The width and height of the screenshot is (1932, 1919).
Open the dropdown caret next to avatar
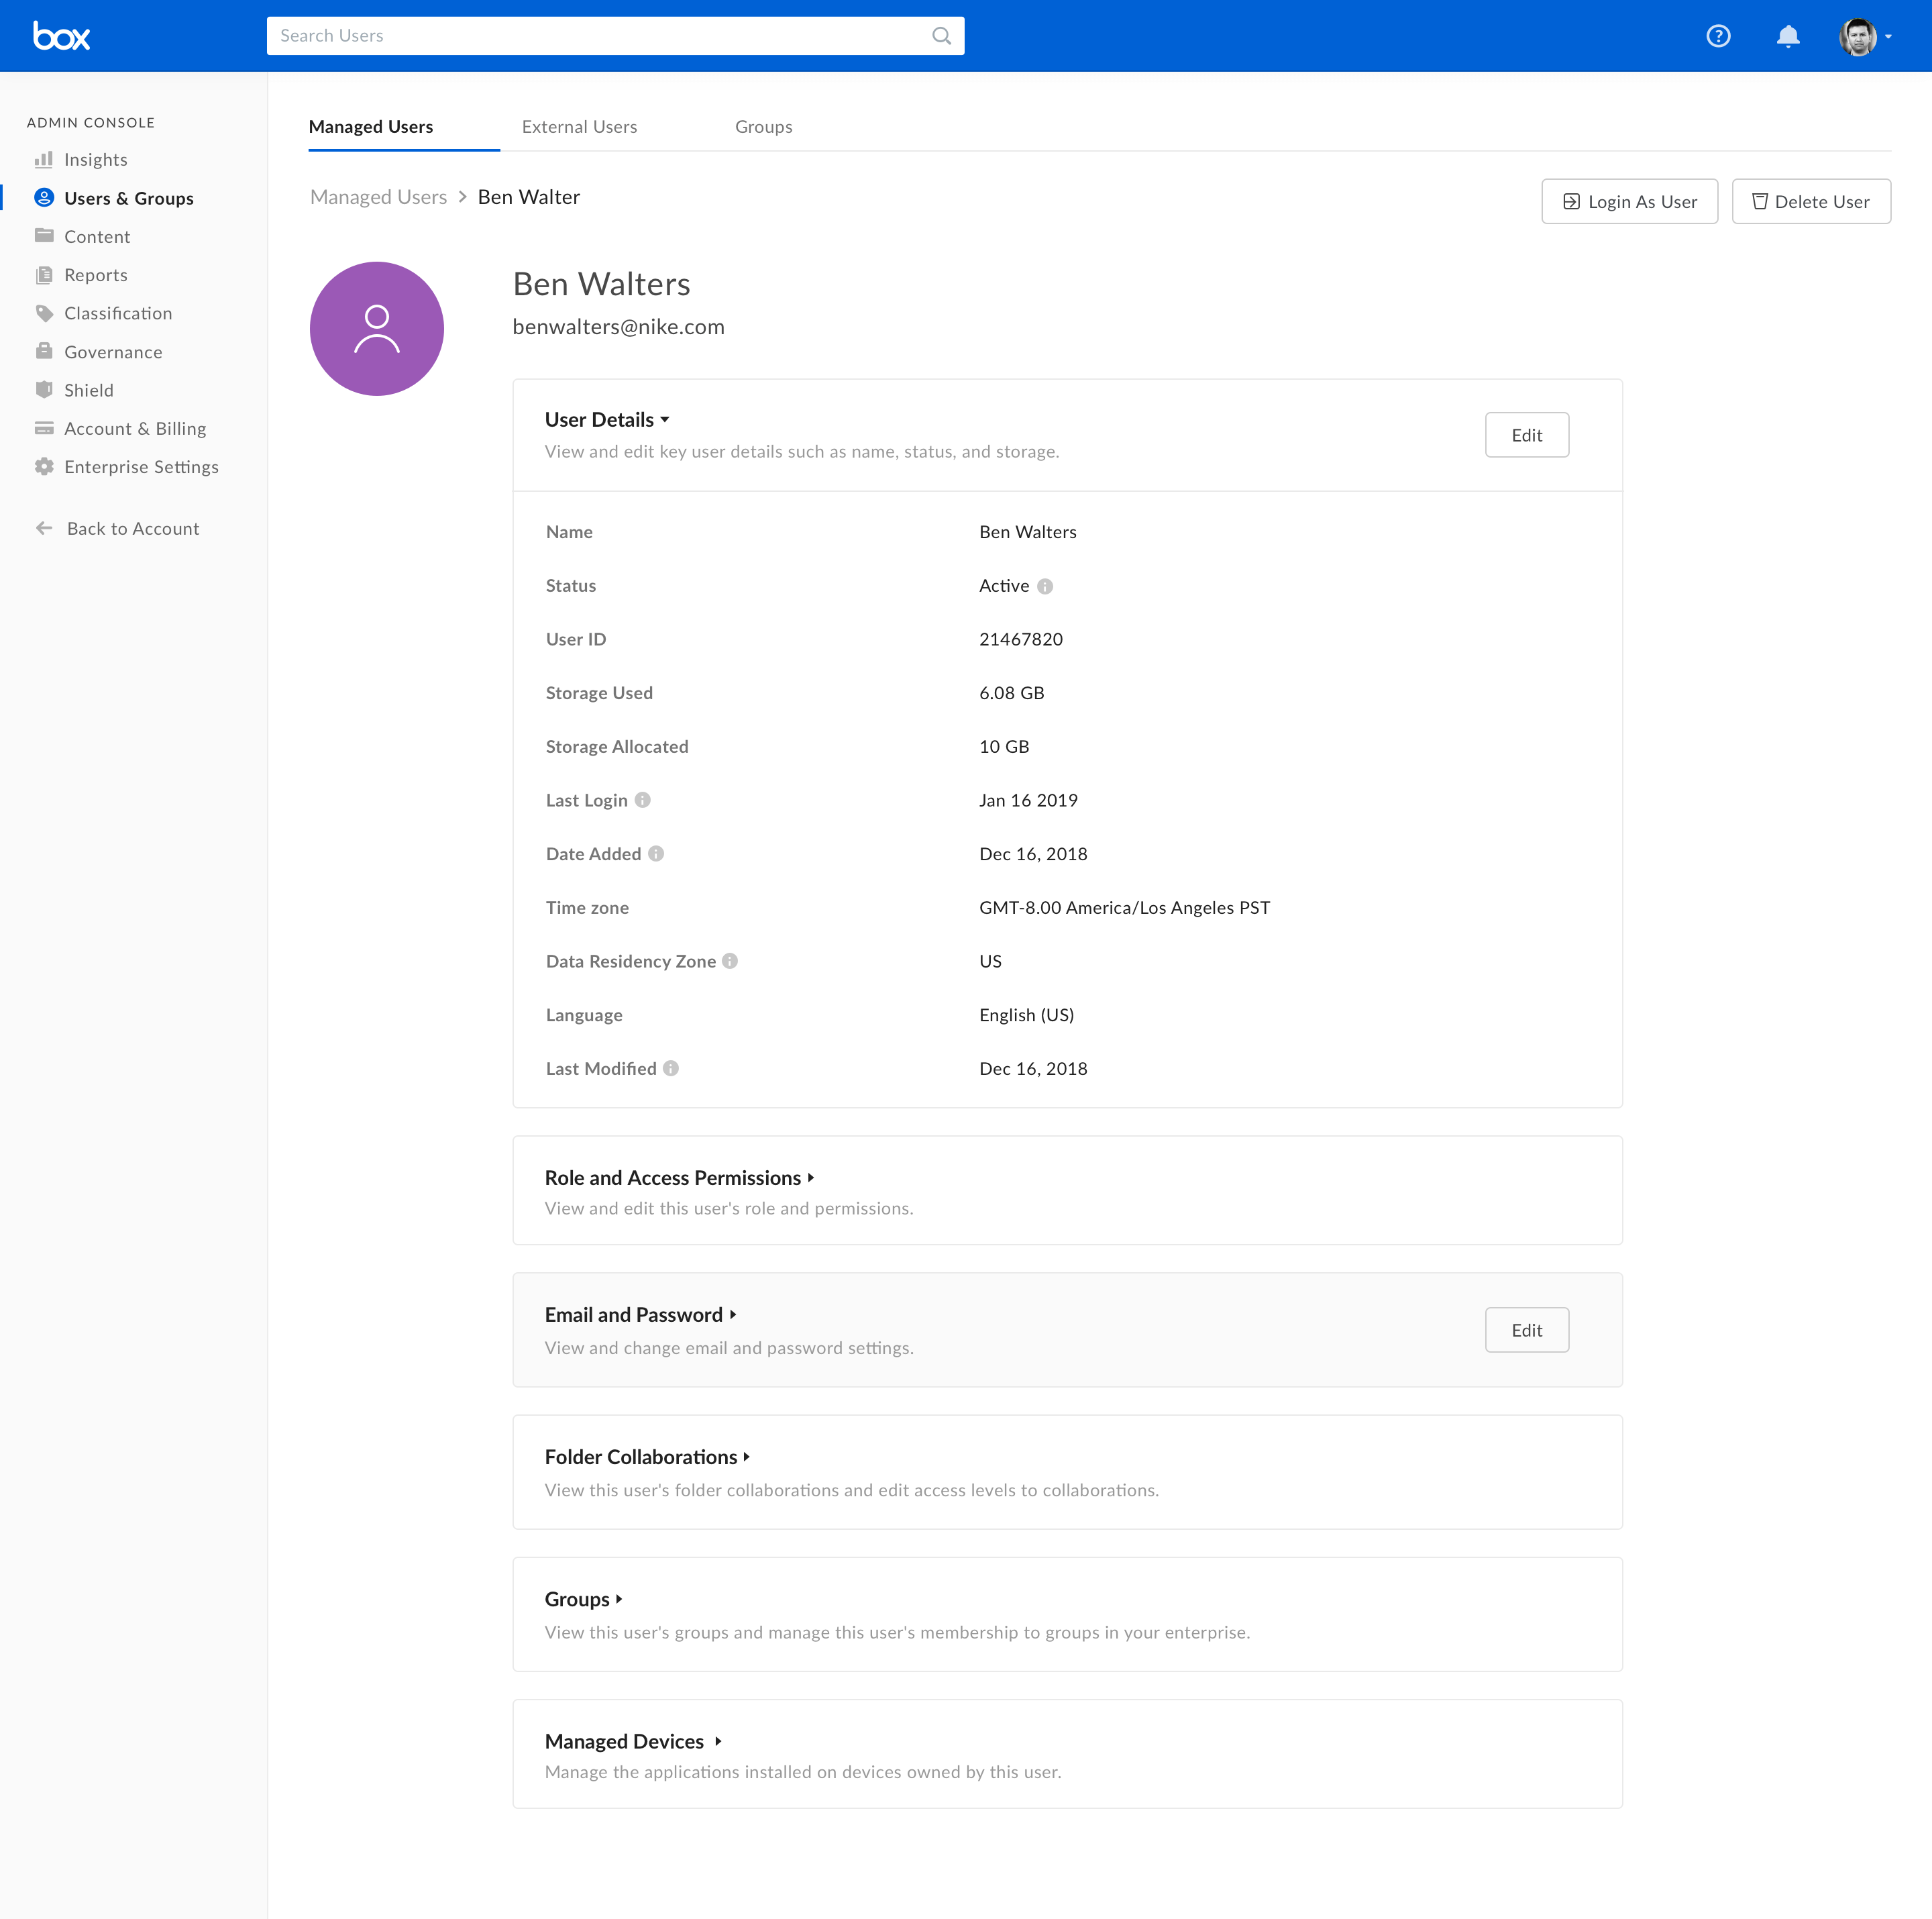(1888, 37)
